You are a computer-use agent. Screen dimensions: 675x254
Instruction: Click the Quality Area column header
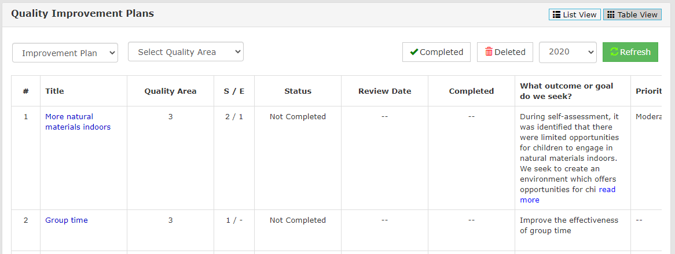[170, 91]
